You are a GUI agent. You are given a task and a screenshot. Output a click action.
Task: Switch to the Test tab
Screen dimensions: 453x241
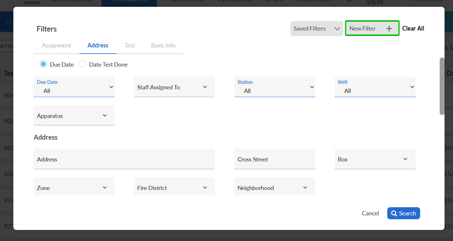tap(130, 45)
